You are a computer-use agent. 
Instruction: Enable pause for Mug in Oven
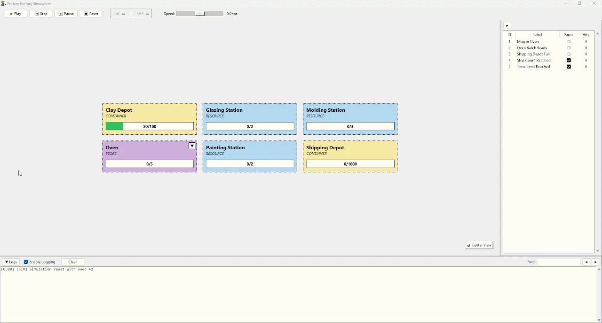[x=569, y=42]
